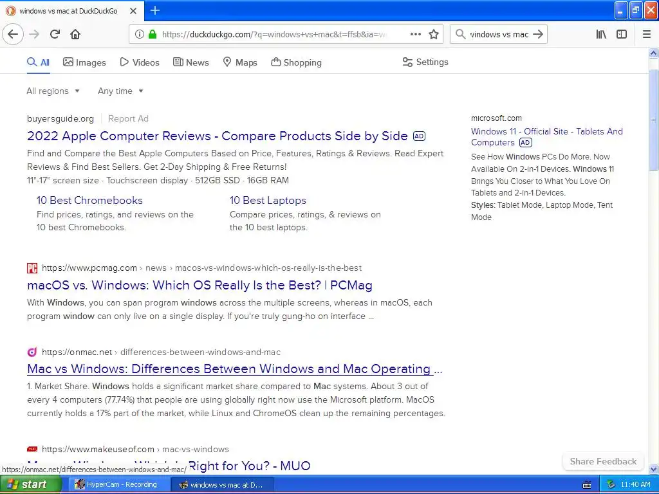Click Report Ad link
659x494 pixels.
(x=128, y=119)
